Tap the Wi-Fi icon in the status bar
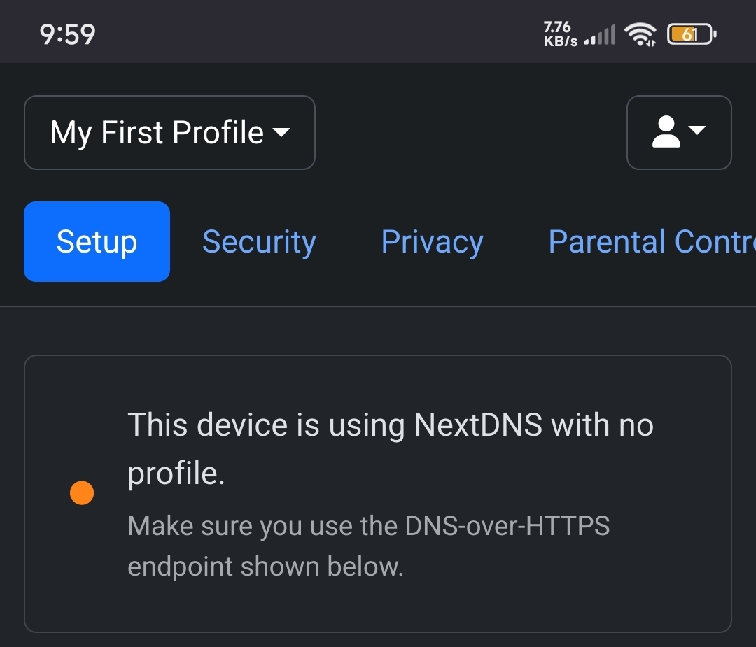The image size is (756, 647). pyautogui.click(x=640, y=35)
